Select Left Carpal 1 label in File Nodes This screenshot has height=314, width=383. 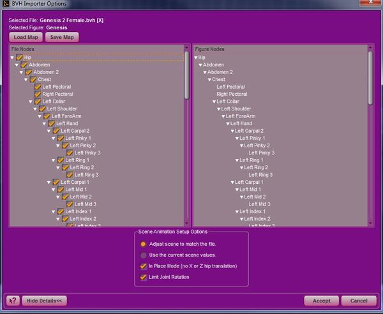pyautogui.click(x=75, y=182)
